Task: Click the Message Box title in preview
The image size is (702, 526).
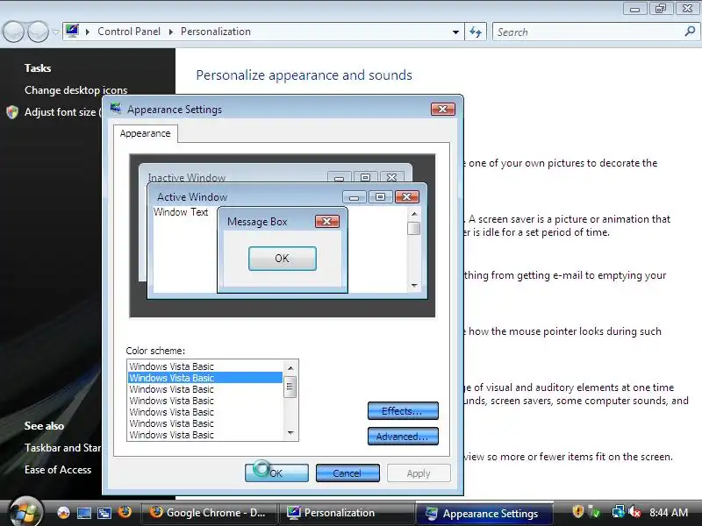Action: tap(257, 222)
